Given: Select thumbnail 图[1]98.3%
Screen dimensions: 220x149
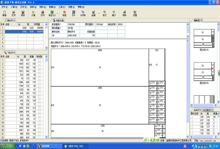Looking at the screenshot, I should pyautogui.click(x=204, y=38).
